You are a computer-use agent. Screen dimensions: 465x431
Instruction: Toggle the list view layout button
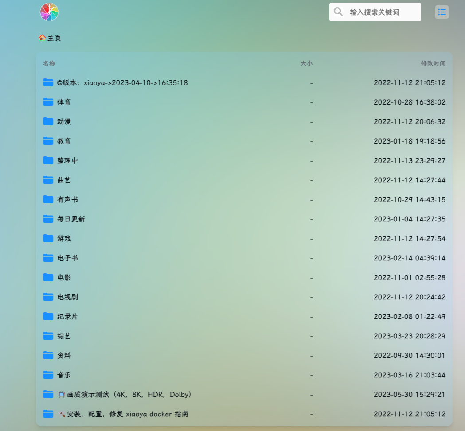coord(442,12)
